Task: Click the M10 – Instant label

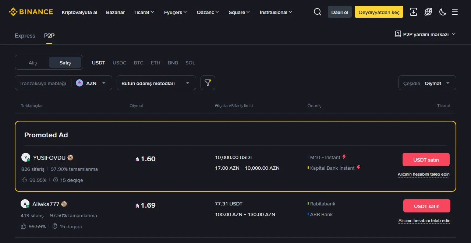Action: click(x=325, y=157)
